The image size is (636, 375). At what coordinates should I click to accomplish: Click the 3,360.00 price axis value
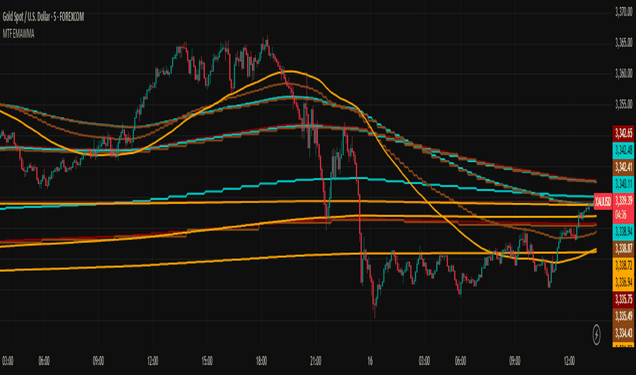point(624,74)
